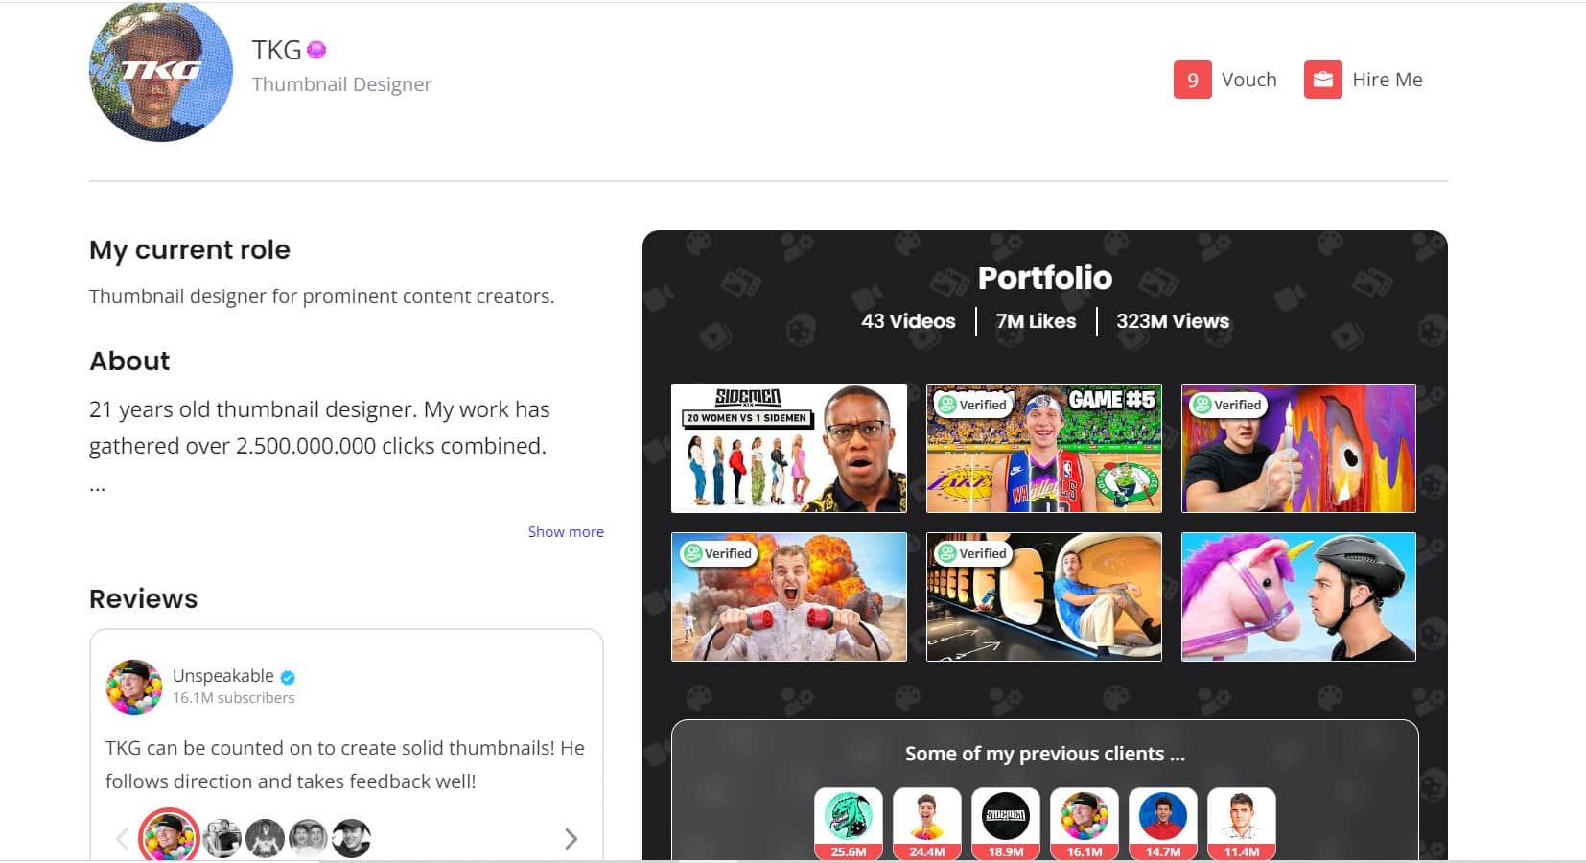Click the 7M Likes portfolio stat

click(x=1036, y=321)
